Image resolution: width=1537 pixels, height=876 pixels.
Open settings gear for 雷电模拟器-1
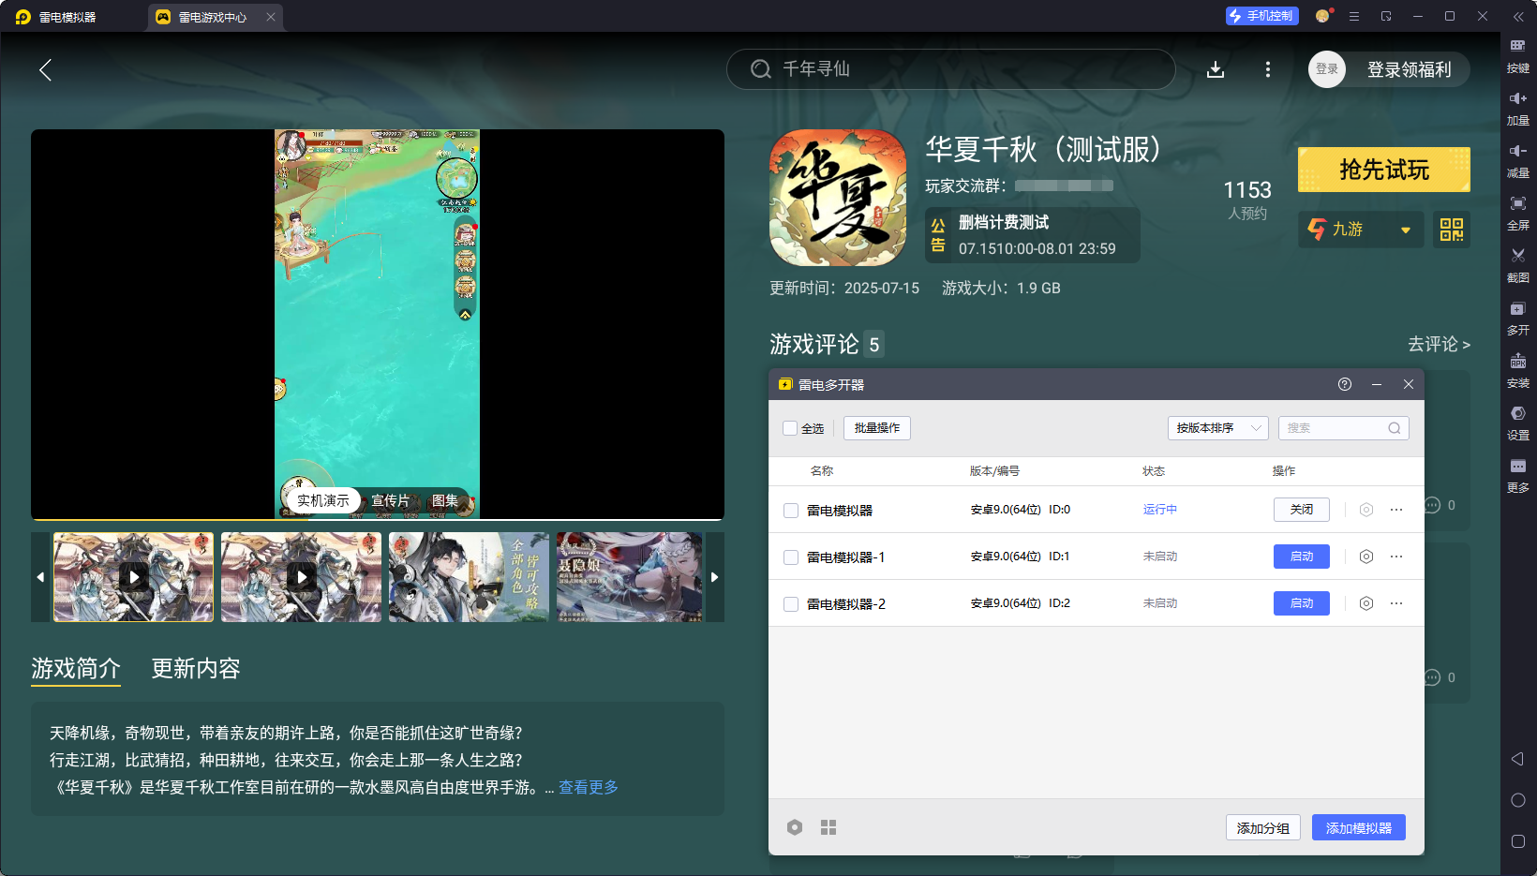(1366, 557)
